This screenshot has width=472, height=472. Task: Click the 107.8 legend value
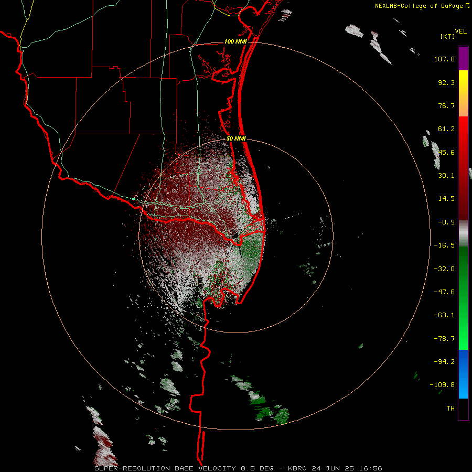[444, 59]
